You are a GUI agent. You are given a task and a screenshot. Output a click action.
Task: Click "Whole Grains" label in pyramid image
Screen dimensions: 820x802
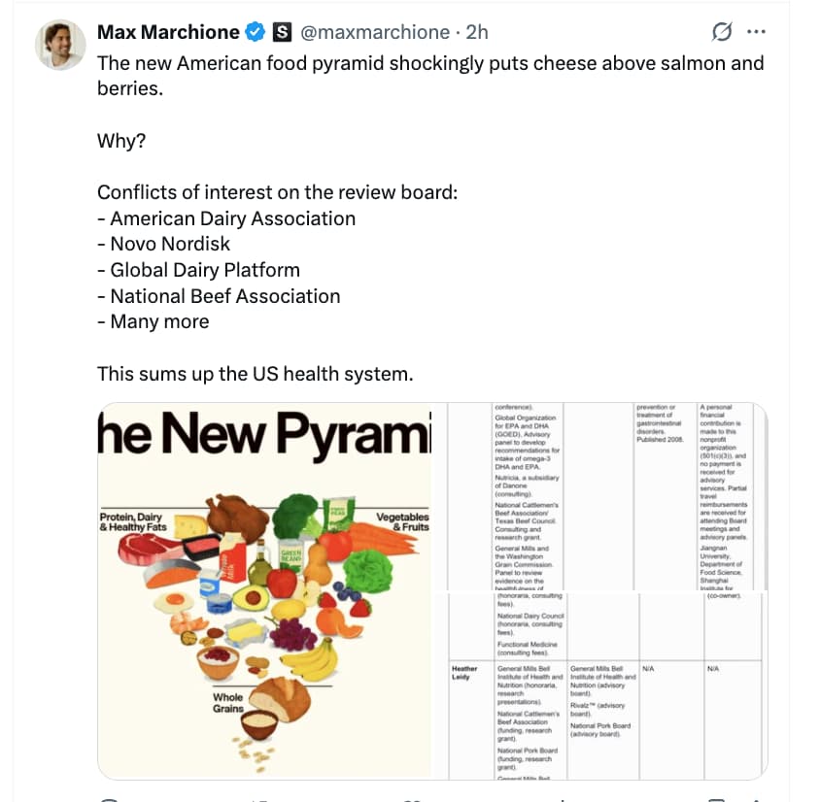[227, 703]
